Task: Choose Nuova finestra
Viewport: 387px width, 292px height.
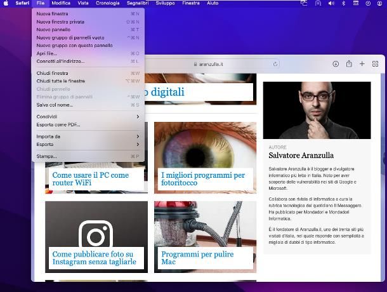Action: pos(88,14)
